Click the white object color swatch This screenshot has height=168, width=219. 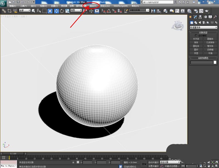click(x=215, y=62)
